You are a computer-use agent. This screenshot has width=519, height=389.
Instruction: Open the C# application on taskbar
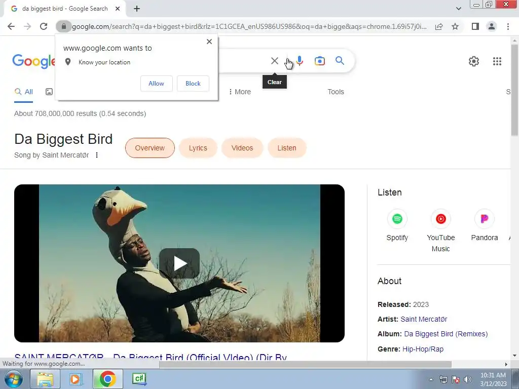point(139,379)
